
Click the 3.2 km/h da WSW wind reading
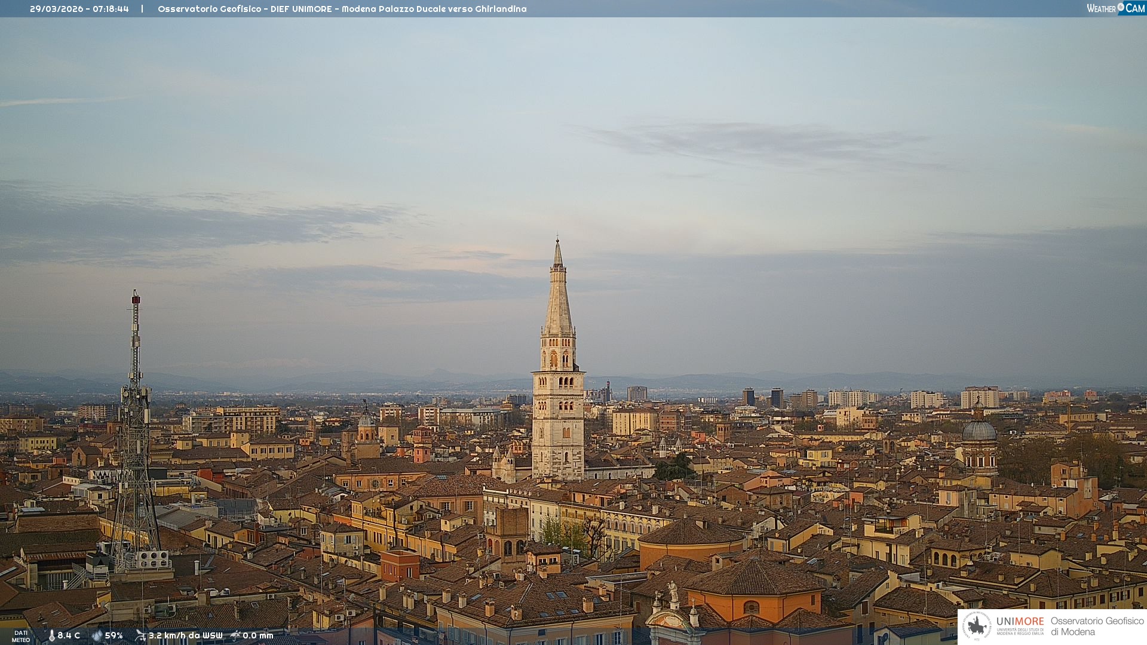[x=185, y=635]
